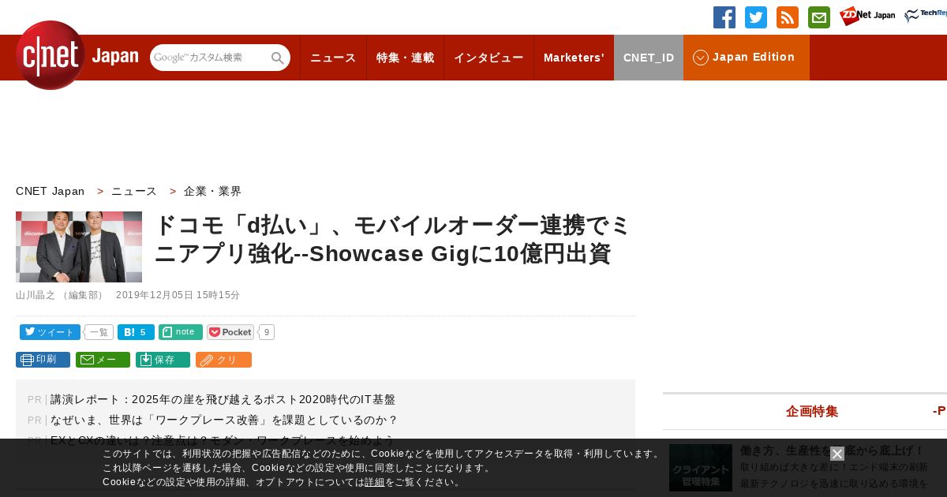947x497 pixels.
Task: Open the クライアント管理特集 thumbnail
Action: (701, 467)
